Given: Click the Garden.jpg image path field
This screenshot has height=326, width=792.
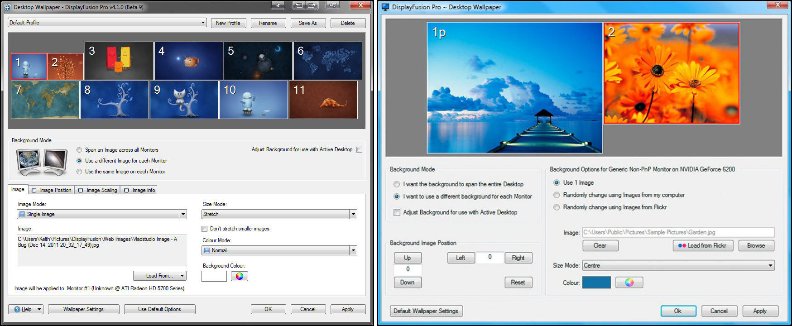Looking at the screenshot, I should [x=678, y=232].
